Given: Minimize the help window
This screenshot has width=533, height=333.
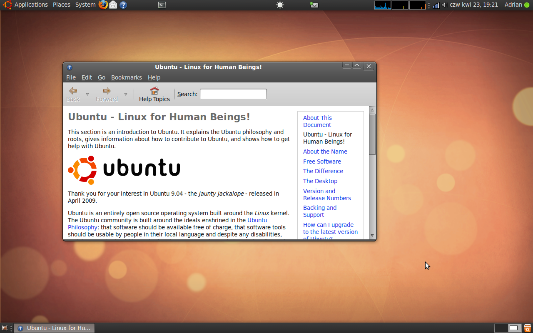Looking at the screenshot, I should point(347,65).
